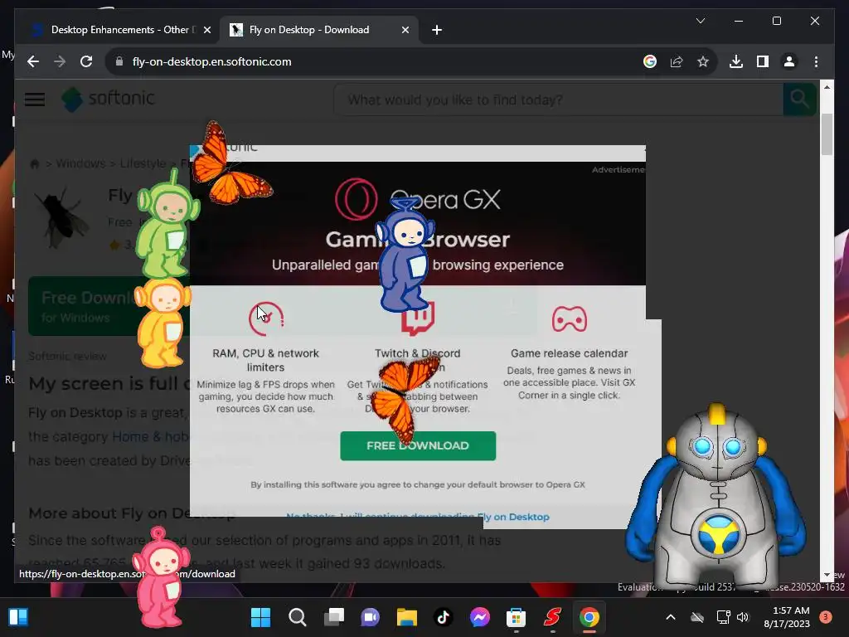This screenshot has height=637, width=849.
Task: Bookmark this page with the star
Action: pos(703,61)
